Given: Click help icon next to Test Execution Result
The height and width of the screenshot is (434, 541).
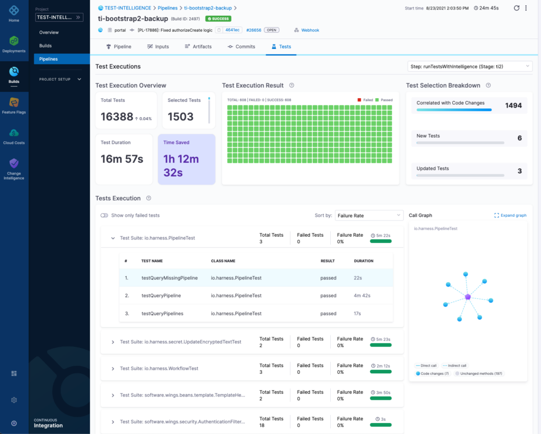Looking at the screenshot, I should 292,85.
